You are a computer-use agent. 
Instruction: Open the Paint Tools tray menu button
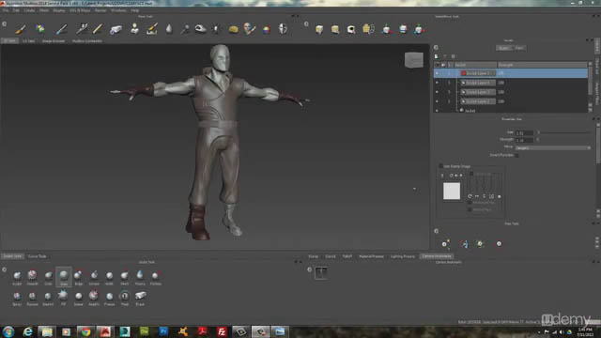tap(4, 24)
